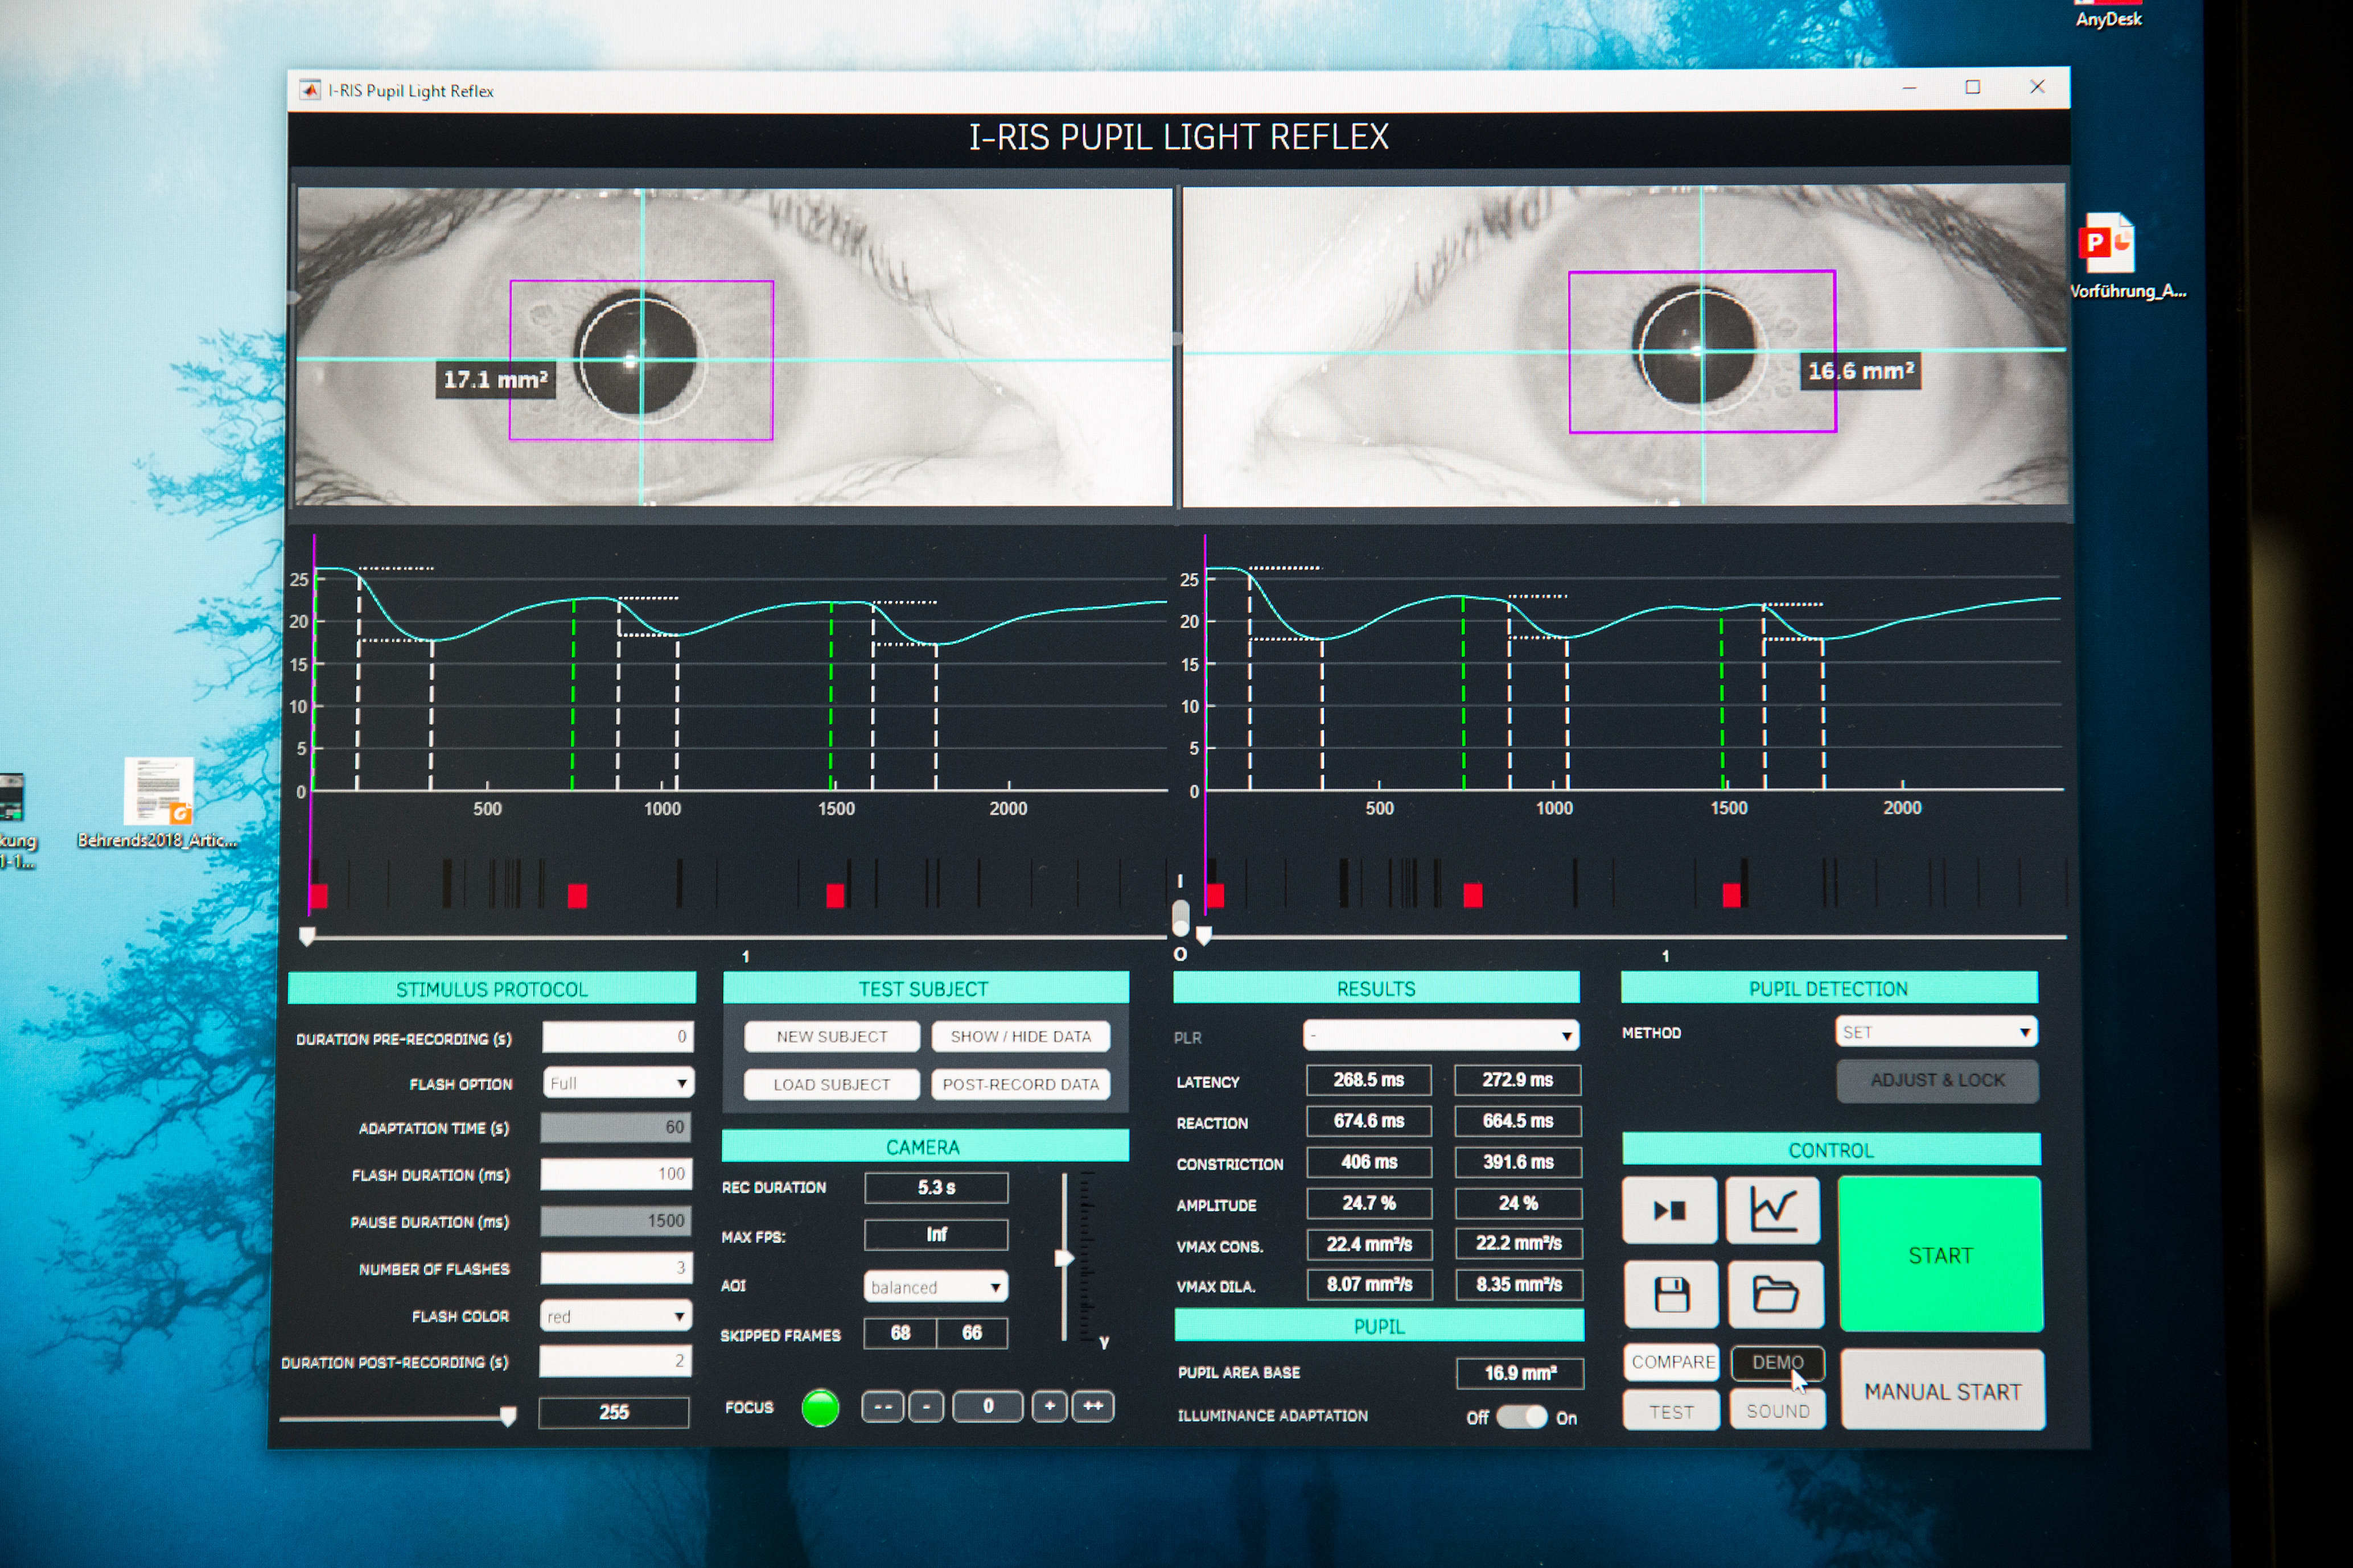Click the NEW SUBJECT button

(x=832, y=1037)
